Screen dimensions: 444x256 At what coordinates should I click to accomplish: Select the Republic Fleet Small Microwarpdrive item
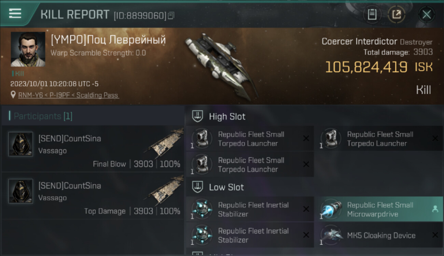pos(378,209)
